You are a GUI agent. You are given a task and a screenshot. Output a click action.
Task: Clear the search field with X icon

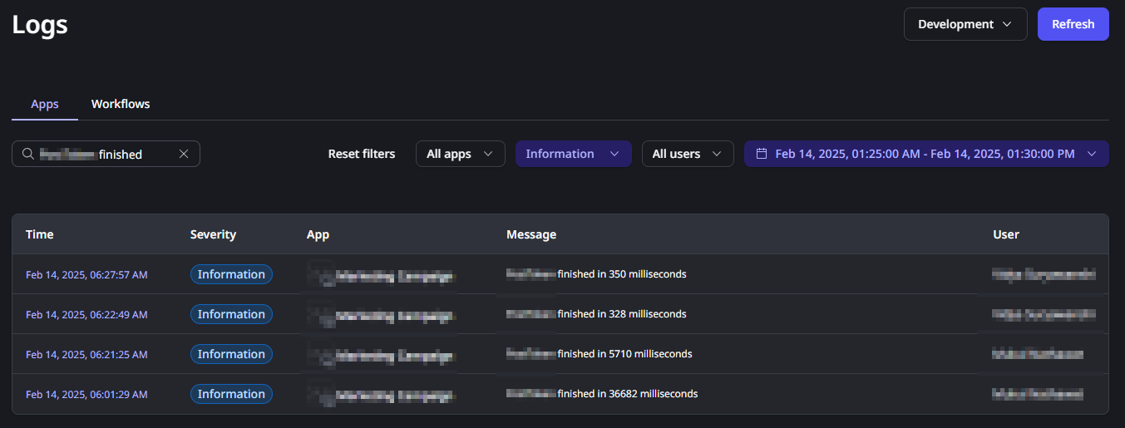tap(184, 154)
